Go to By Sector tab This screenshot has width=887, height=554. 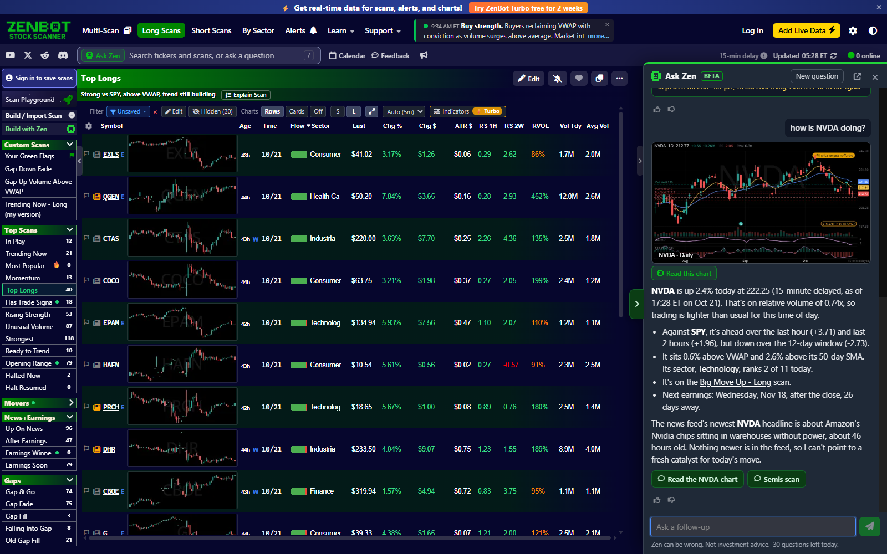258,30
